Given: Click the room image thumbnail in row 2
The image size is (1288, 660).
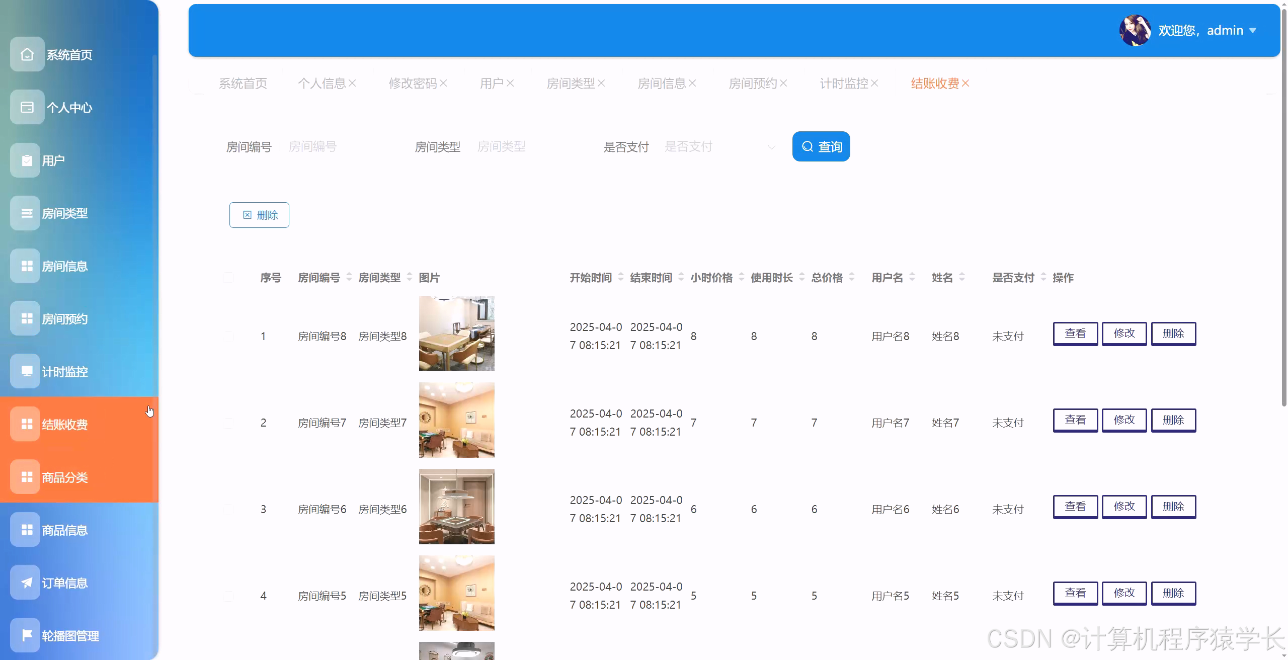Looking at the screenshot, I should click(x=456, y=420).
